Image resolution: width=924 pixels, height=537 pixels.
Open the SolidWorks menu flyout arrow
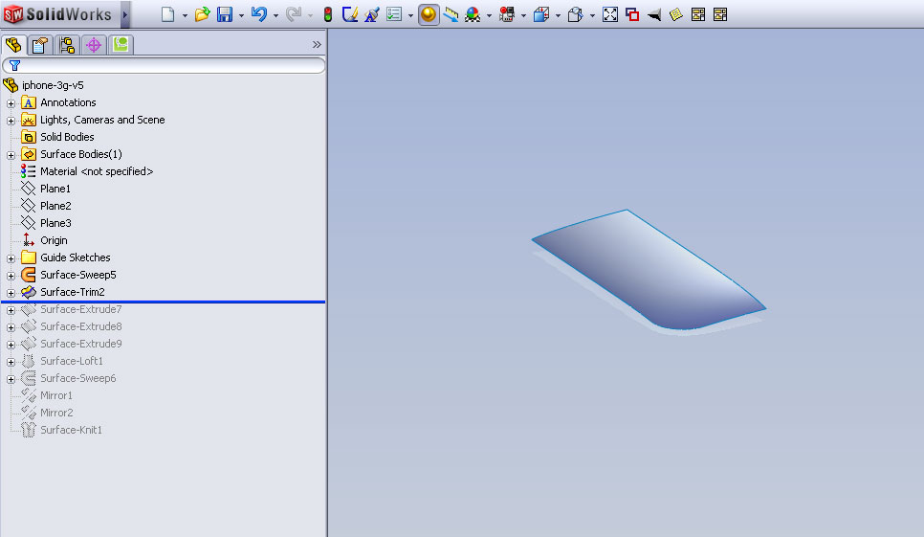[125, 14]
